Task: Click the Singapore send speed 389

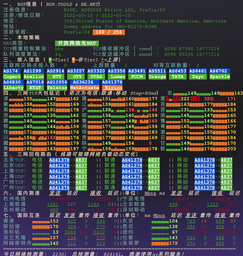Action: point(72,226)
